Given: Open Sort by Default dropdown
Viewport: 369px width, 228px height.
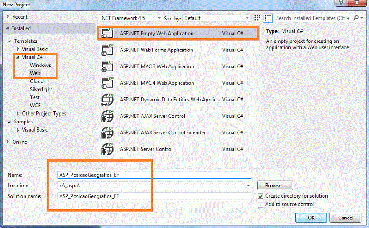Looking at the screenshot, I should click(216, 18).
